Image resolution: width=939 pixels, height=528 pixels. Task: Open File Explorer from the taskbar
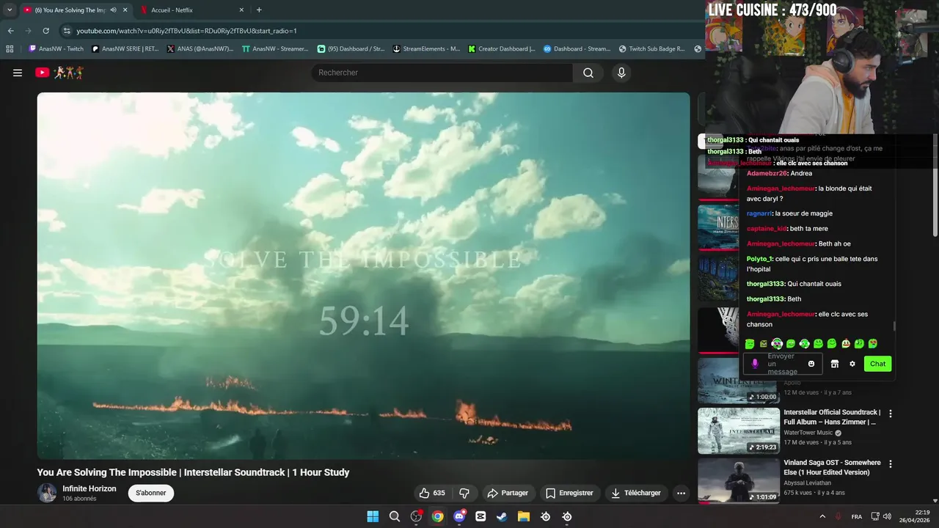point(524,516)
